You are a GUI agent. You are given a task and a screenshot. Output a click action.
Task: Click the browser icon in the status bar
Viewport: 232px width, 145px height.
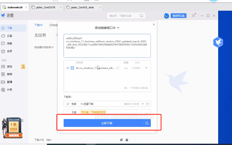point(121,140)
